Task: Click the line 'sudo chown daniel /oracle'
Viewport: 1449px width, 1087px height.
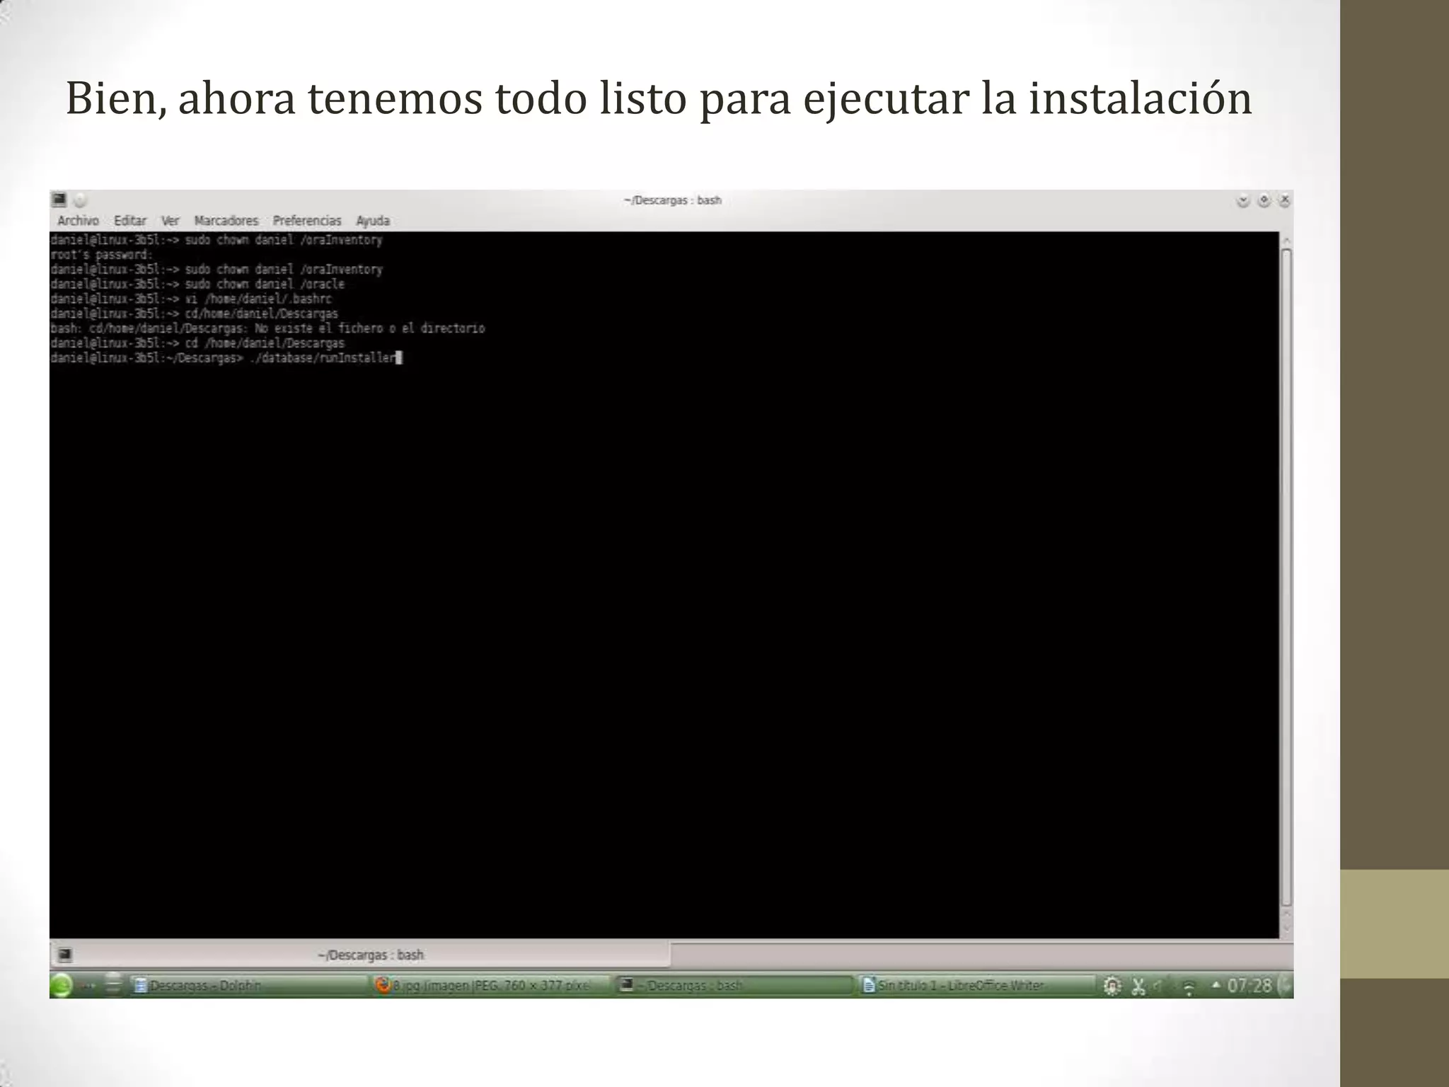Action: pos(197,284)
